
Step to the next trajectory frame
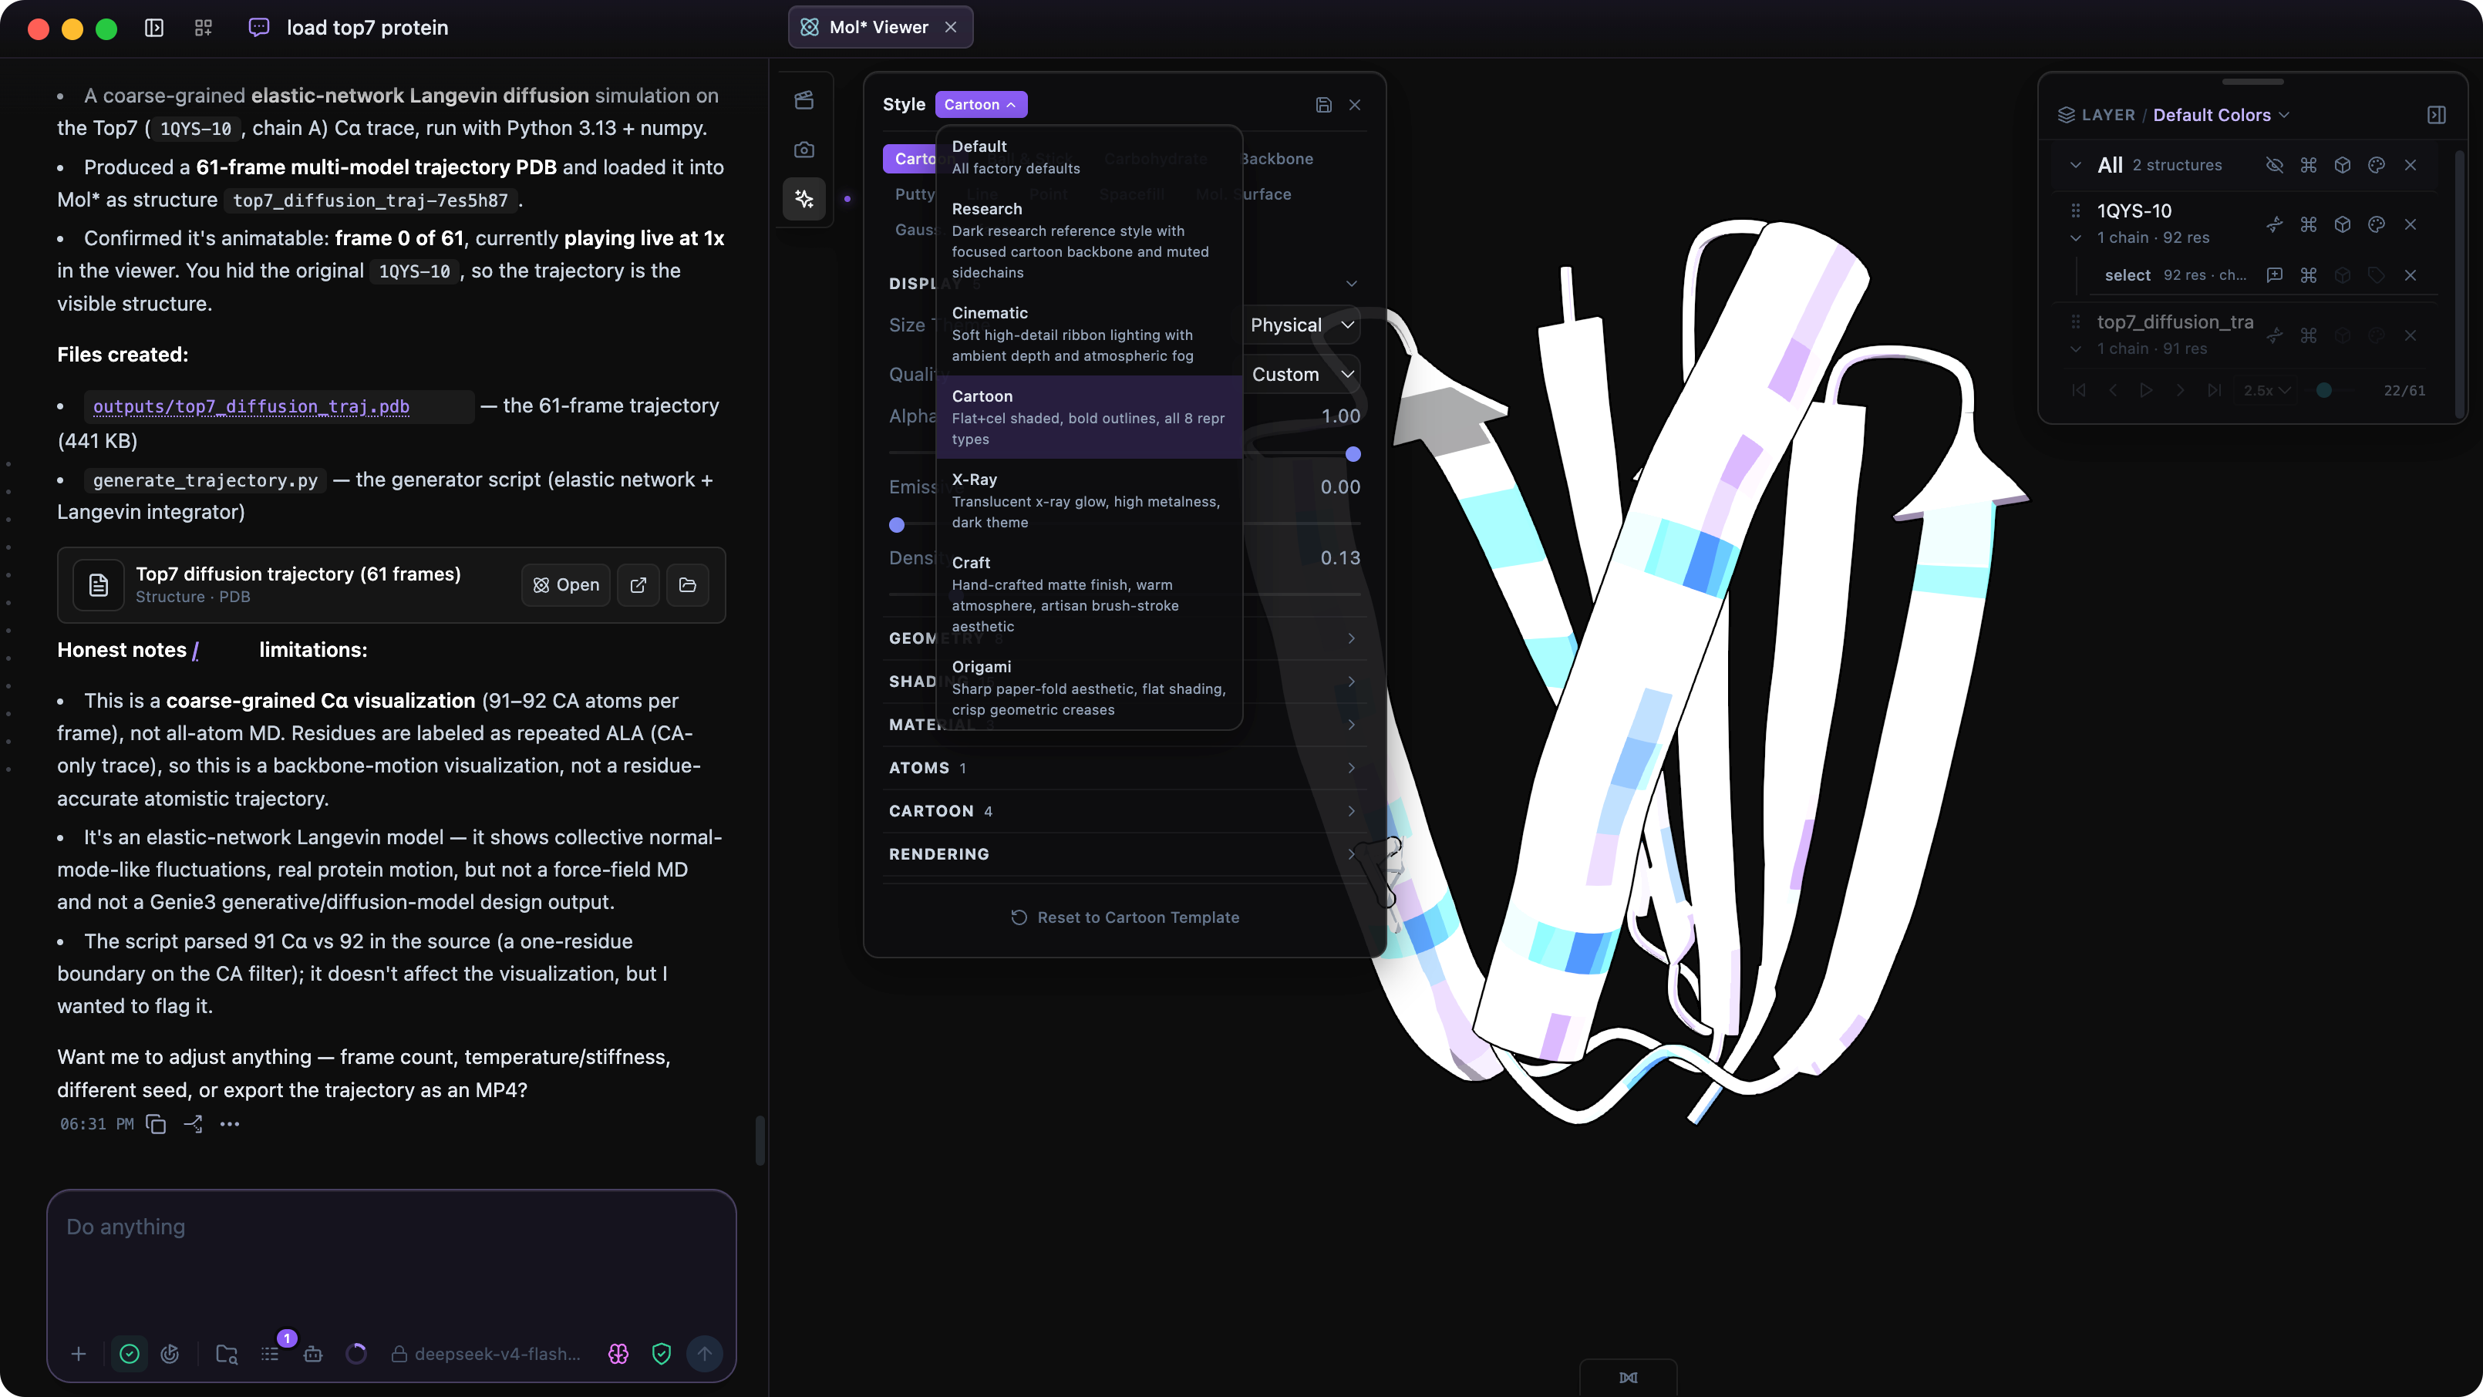2179,390
